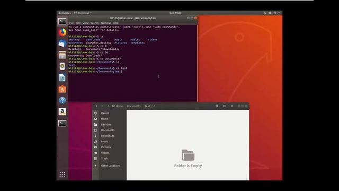The image size is (339, 191).
Task: Open the Help menu in Terminal
Action: [115, 23]
